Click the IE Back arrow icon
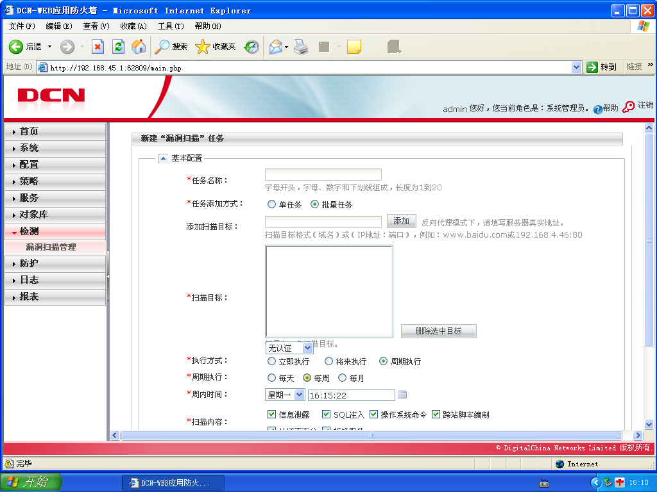 point(16,46)
